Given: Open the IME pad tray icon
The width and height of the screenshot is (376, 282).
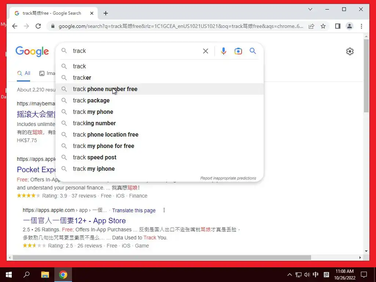Looking at the screenshot, I should tap(326, 275).
